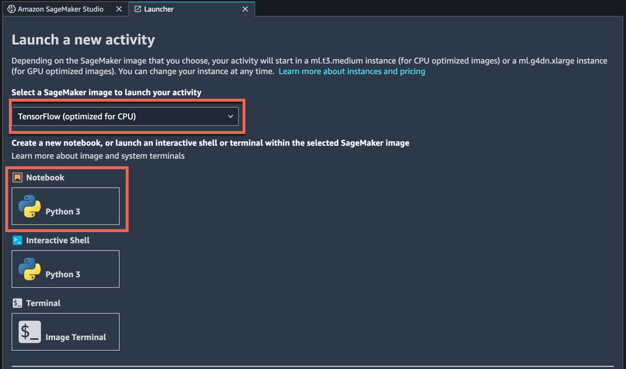Launch a Python 3 Notebook
This screenshot has width=626, height=369.
tap(65, 206)
